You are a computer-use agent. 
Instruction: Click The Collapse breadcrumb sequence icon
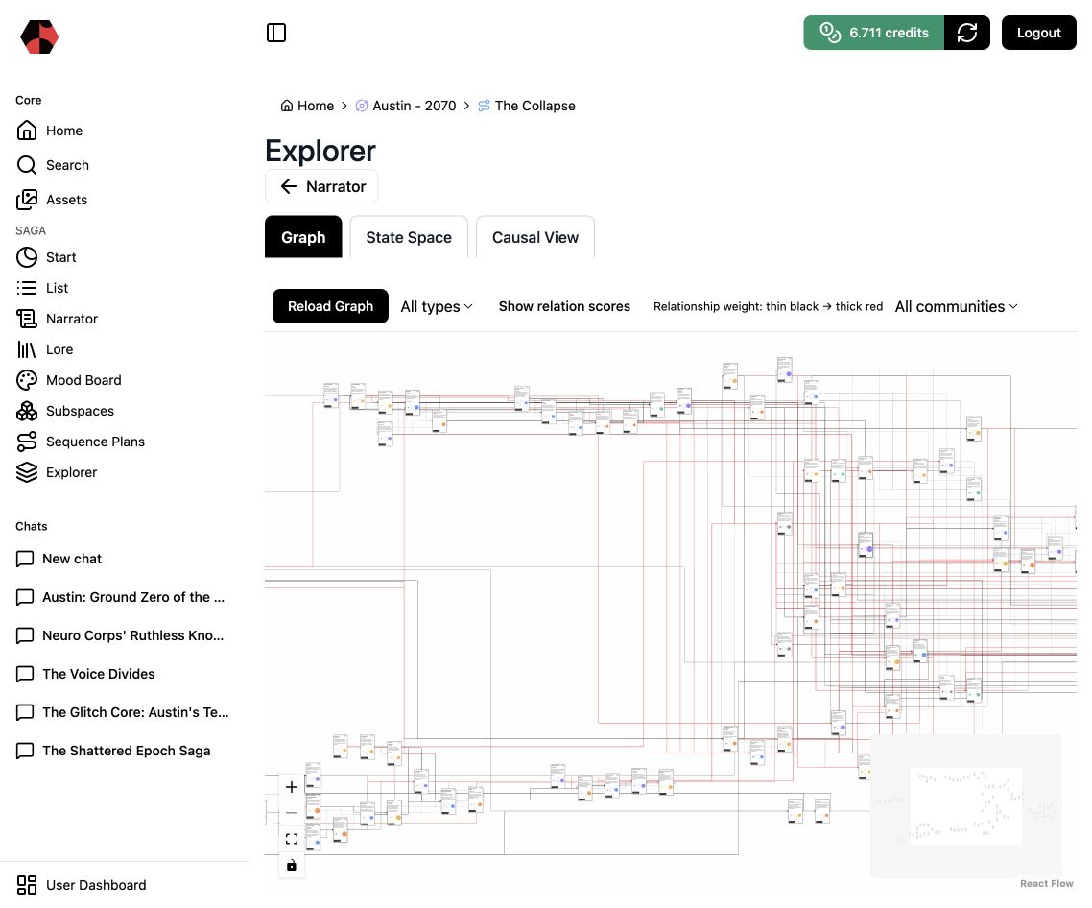point(484,106)
